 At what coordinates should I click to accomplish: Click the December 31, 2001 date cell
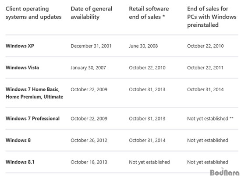tap(91, 46)
